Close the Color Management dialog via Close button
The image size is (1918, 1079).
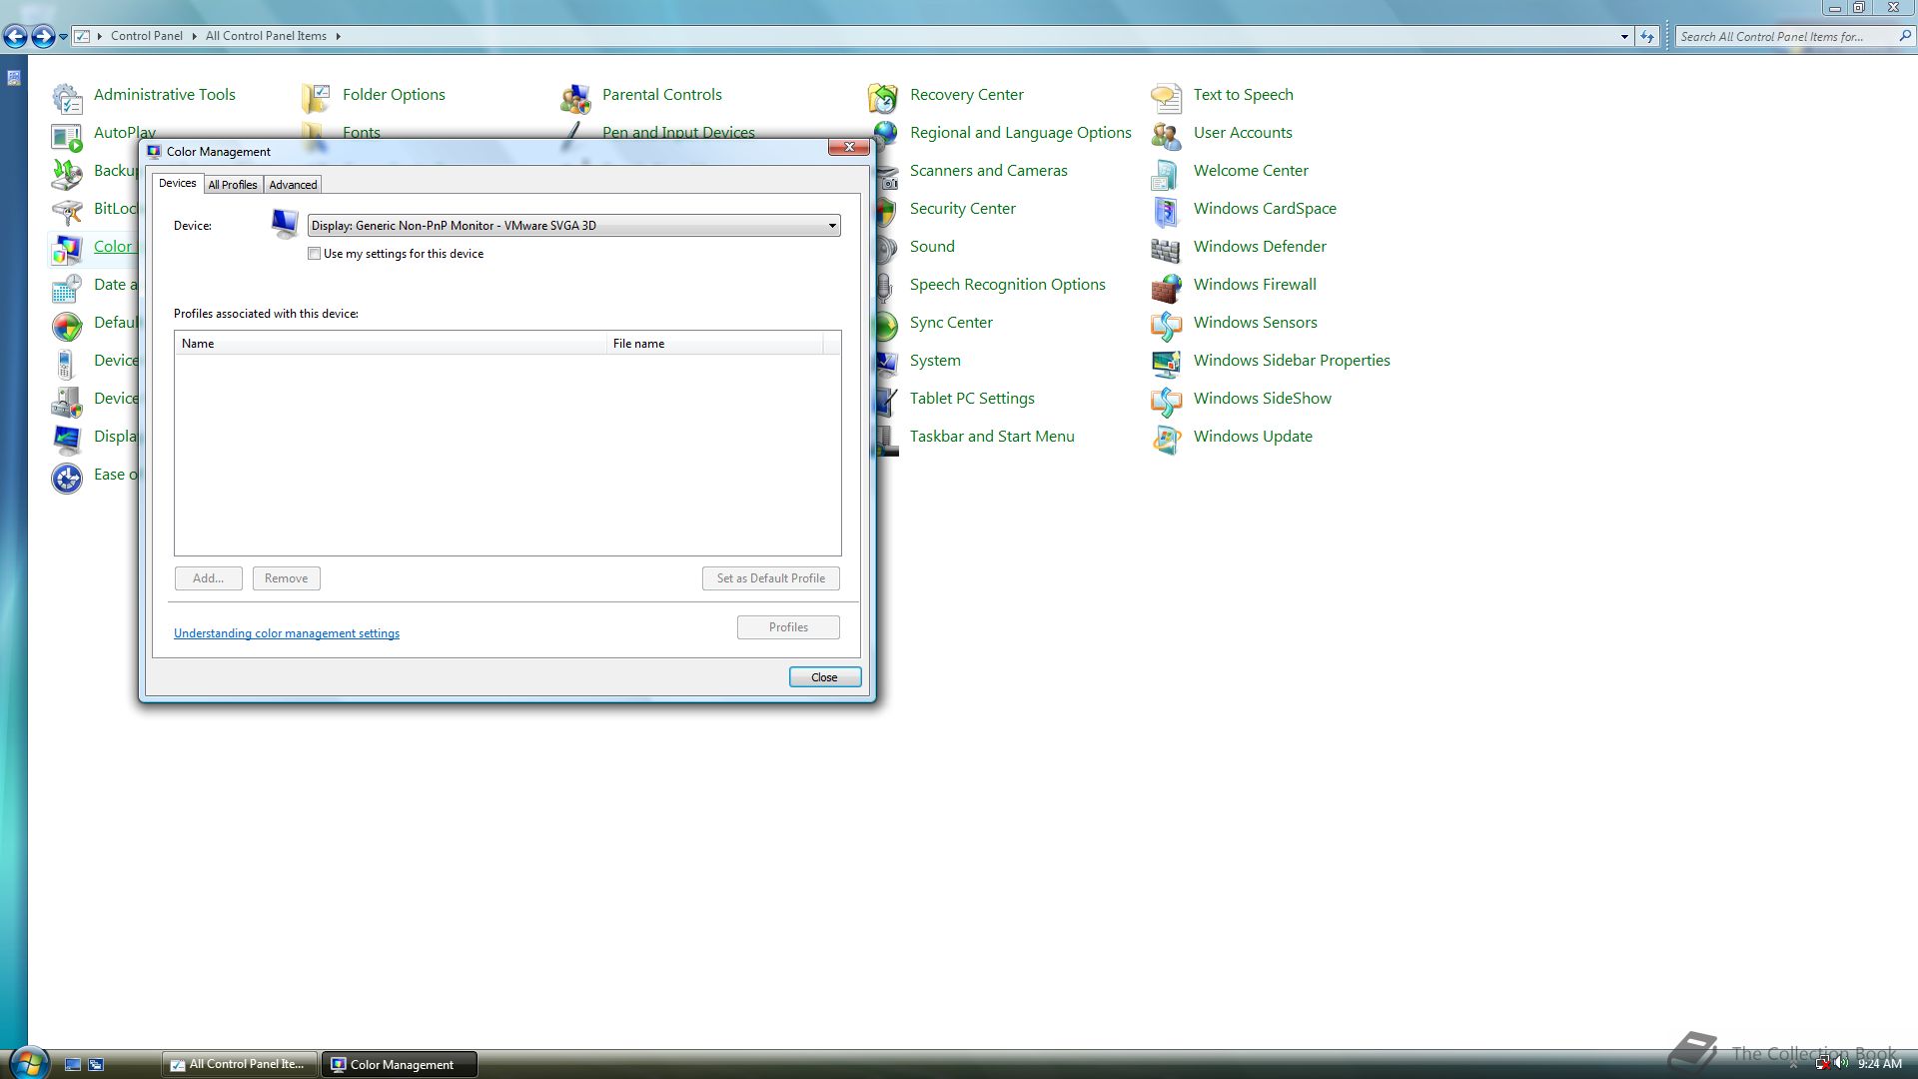[825, 677]
